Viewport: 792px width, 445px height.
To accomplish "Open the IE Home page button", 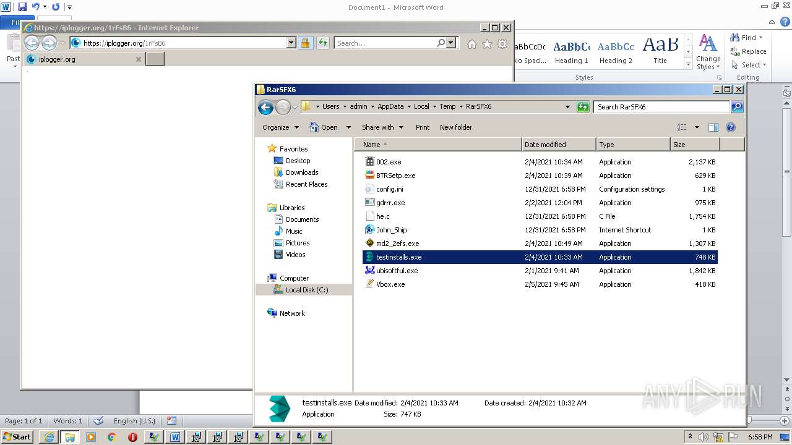I will tap(472, 44).
